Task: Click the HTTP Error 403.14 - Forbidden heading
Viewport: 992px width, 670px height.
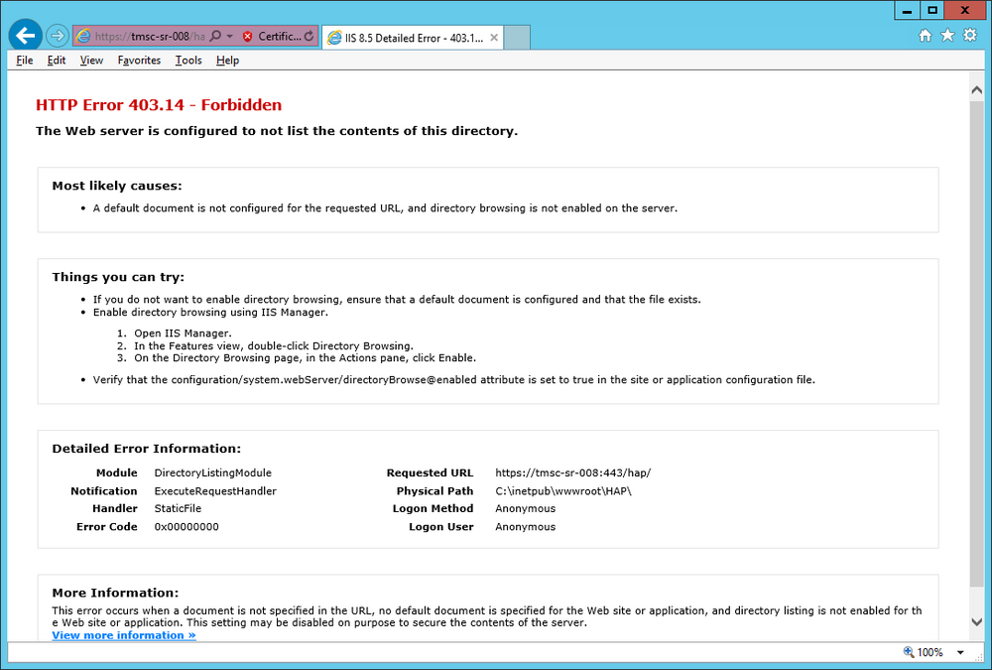Action: pos(159,105)
